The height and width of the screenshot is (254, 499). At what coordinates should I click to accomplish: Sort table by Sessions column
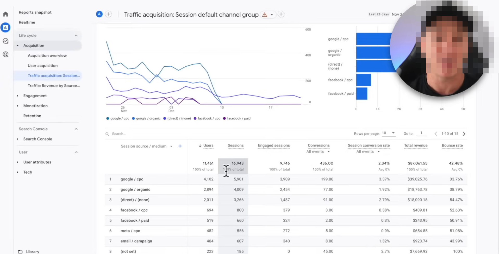(x=236, y=145)
